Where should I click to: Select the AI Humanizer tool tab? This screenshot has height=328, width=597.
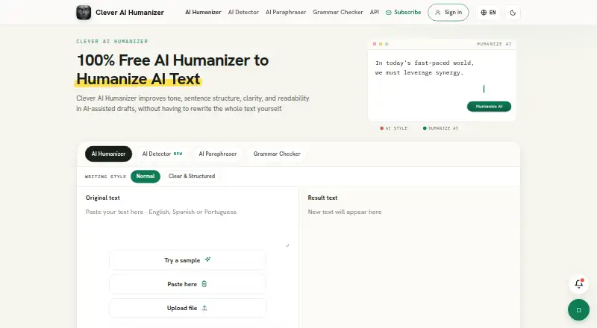click(108, 154)
